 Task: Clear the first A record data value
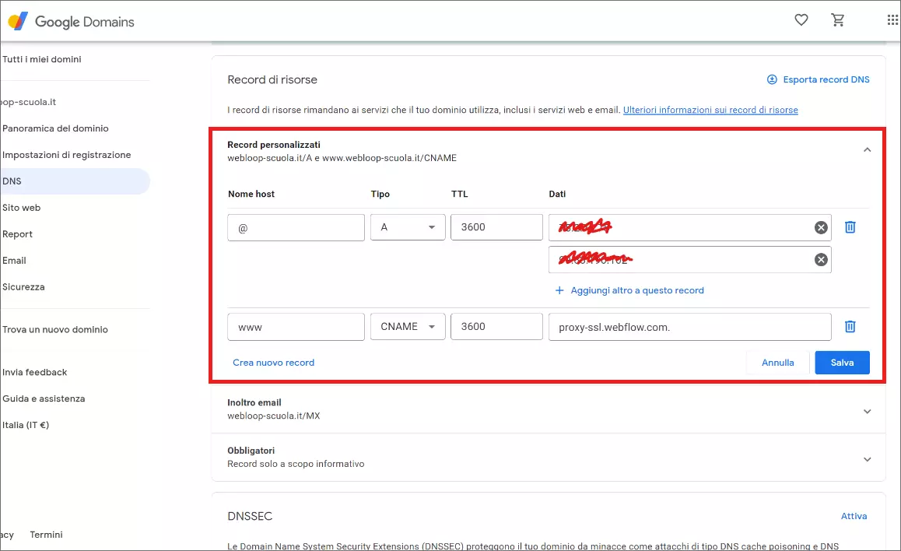821,227
